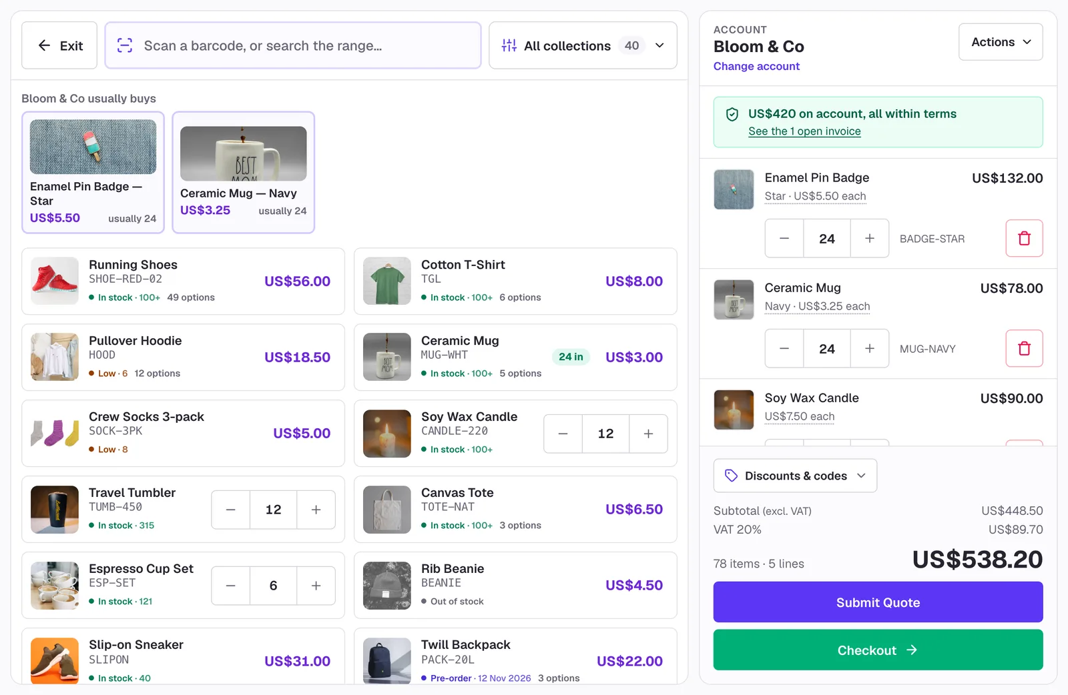
Task: Click the filter sliders icon beside All collections
Action: click(509, 45)
